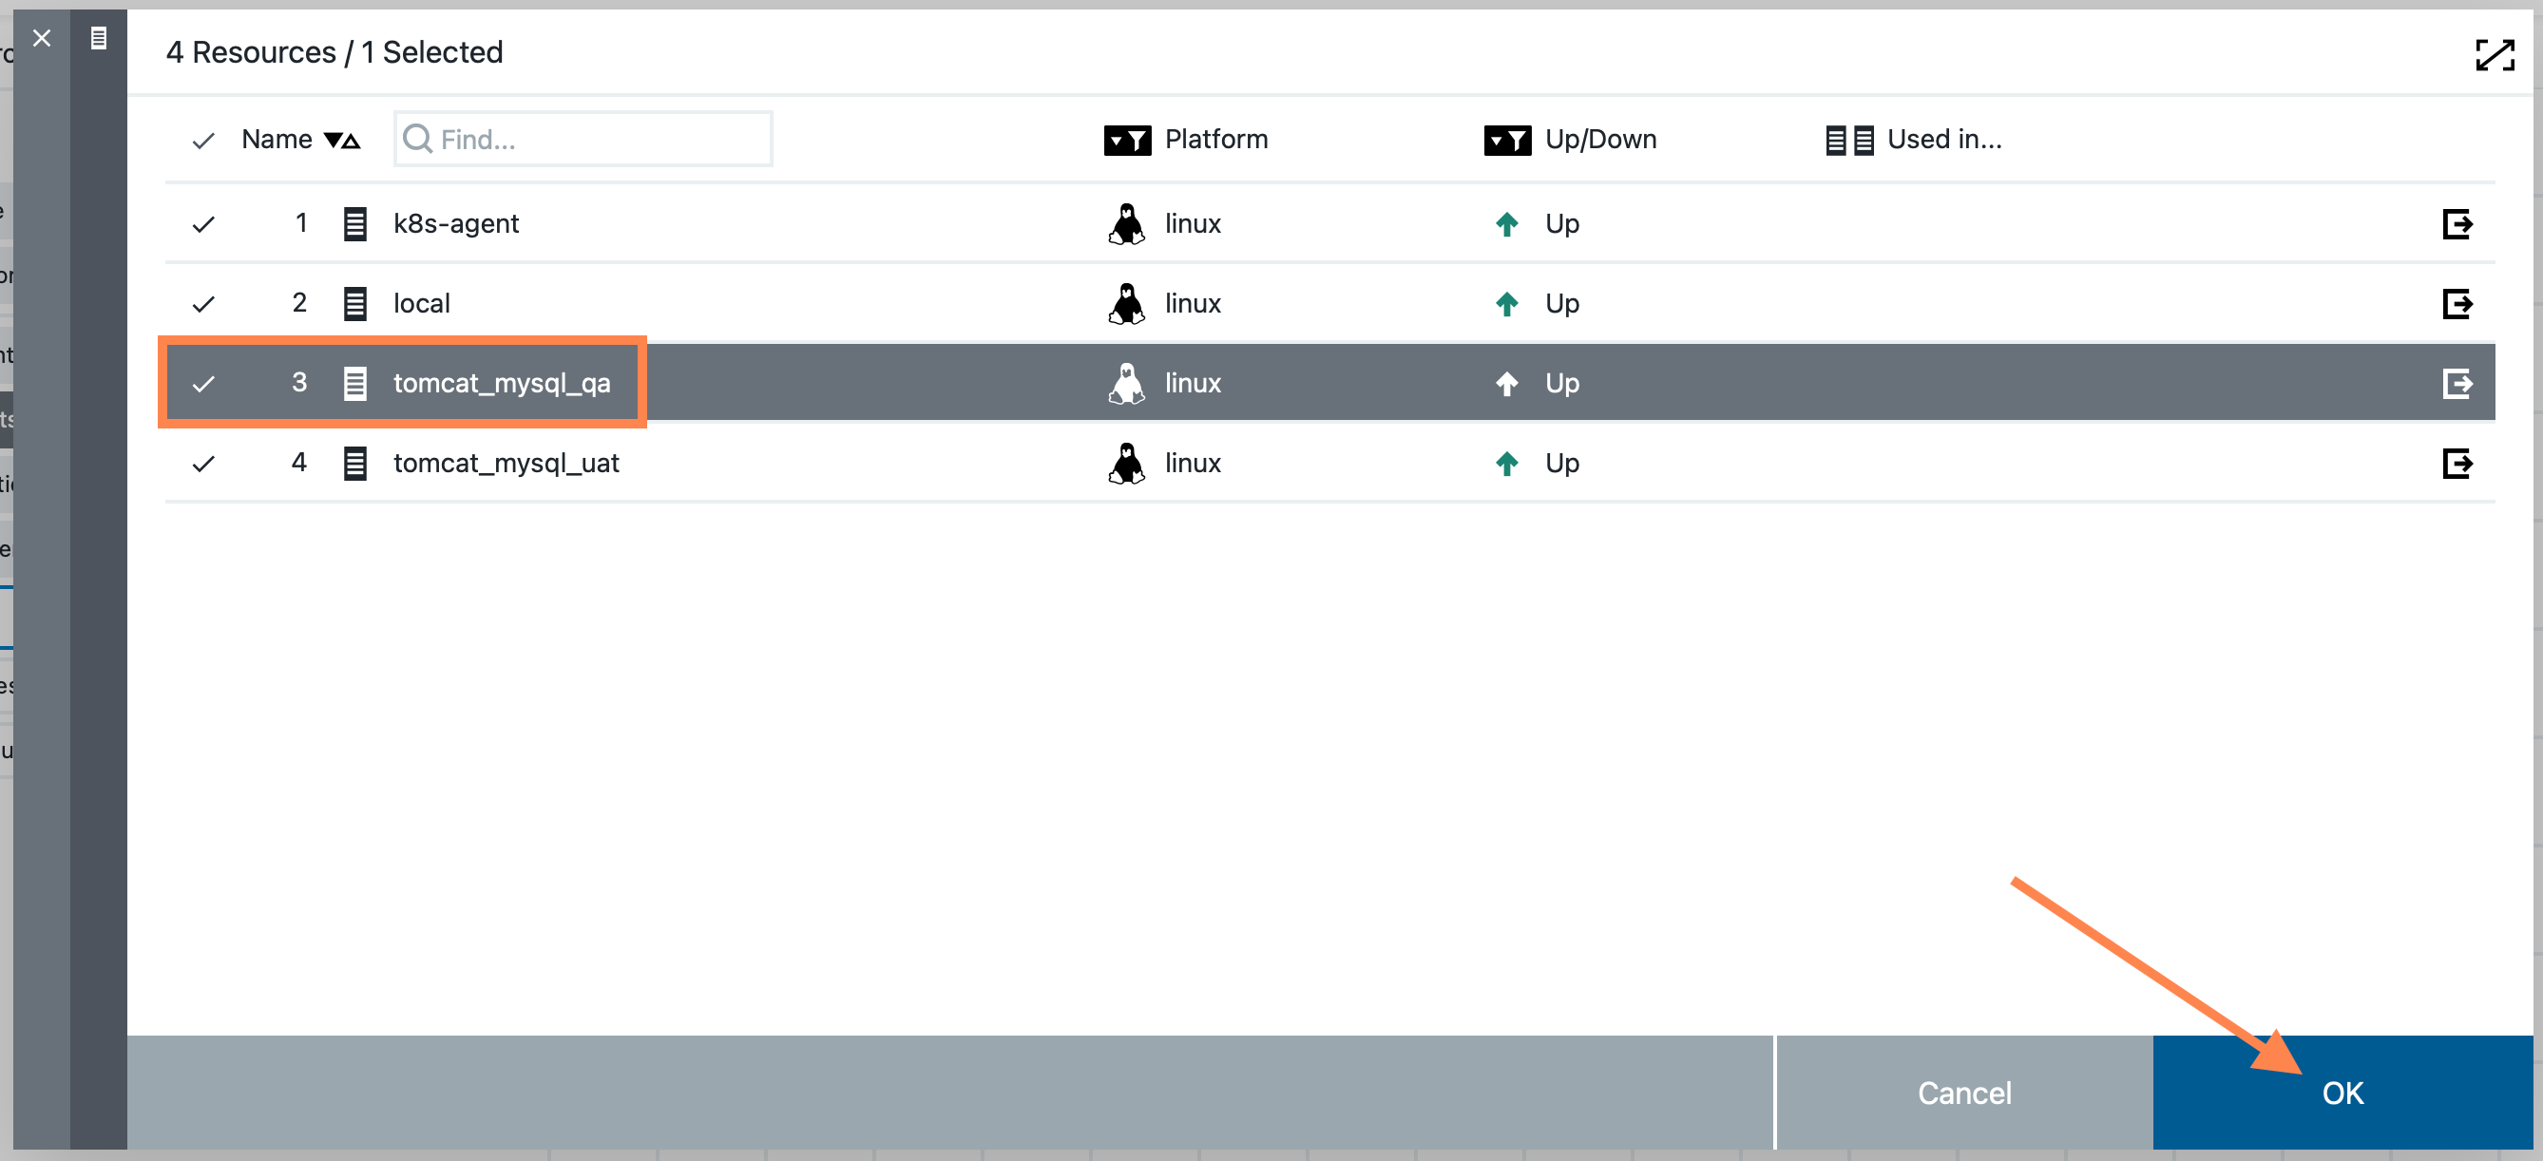Select the tomcat_mysql_qa resource name

pyautogui.click(x=502, y=383)
